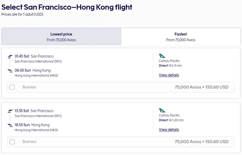The image size is (242, 155).
Task: Click the 06:50 Sun Hong Kong arrival text
Action: pos(33,70)
